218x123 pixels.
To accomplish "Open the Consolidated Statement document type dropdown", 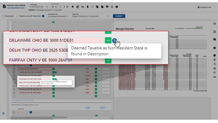I will click(58, 16).
